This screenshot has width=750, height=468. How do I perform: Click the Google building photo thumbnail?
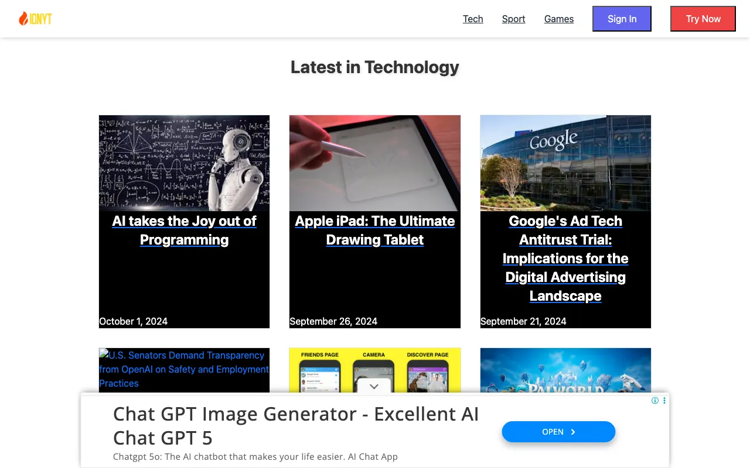tap(565, 163)
